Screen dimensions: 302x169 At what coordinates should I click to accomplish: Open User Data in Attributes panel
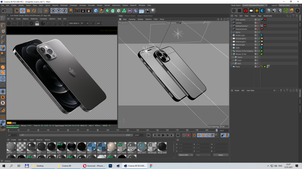(250, 90)
